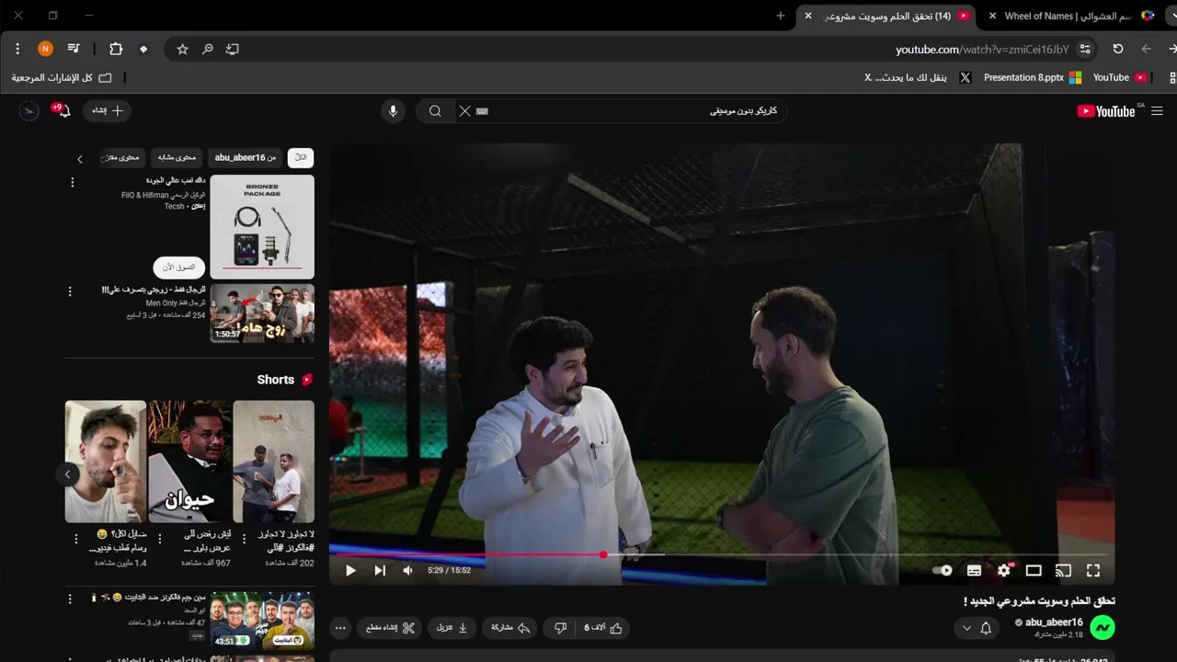Open the Chrome zoom indicator icon
This screenshot has width=1177, height=662.
(208, 49)
